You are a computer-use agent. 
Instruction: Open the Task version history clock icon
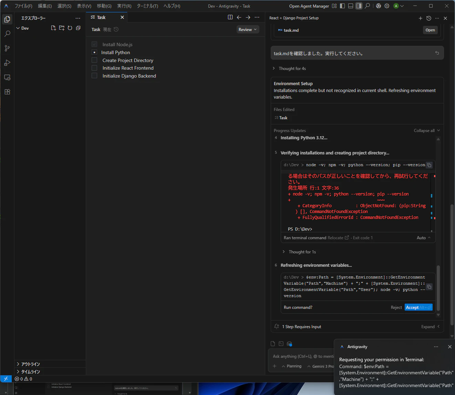tap(116, 29)
